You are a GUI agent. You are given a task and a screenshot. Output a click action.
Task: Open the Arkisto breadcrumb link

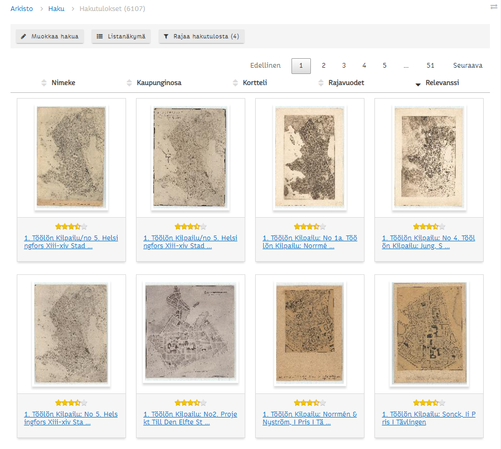tap(22, 9)
